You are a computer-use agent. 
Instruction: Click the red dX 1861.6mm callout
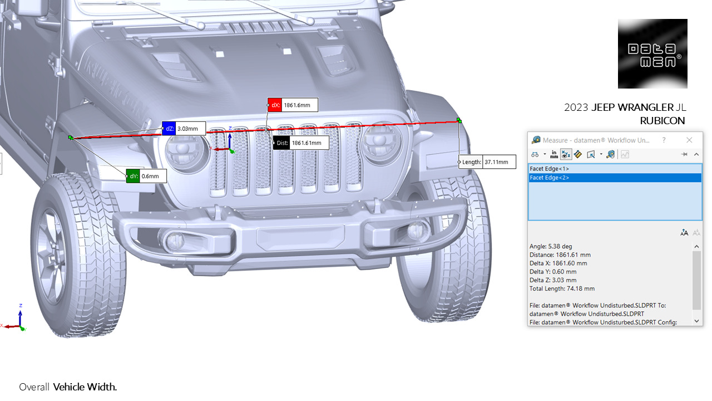293,105
